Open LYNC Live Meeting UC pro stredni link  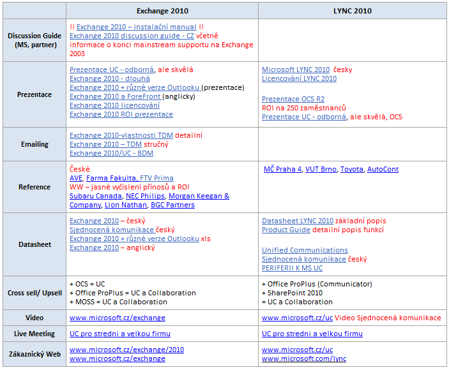[x=312, y=334]
